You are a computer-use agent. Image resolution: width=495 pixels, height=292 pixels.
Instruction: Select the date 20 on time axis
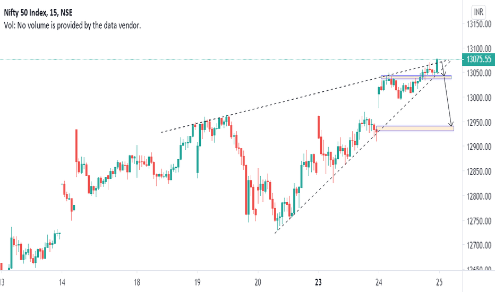pyautogui.click(x=258, y=282)
